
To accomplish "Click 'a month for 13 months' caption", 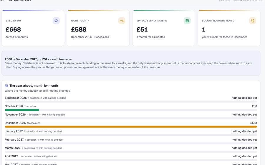I will pyautogui.click(x=150, y=37).
